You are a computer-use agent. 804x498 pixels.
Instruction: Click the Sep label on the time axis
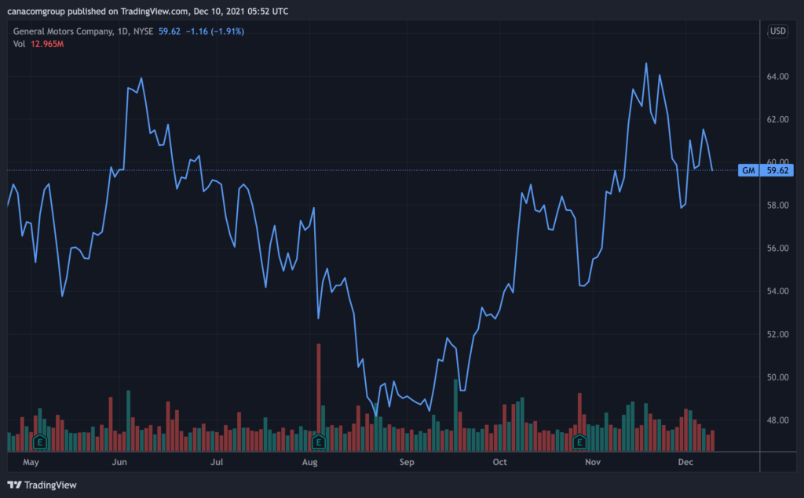(407, 462)
